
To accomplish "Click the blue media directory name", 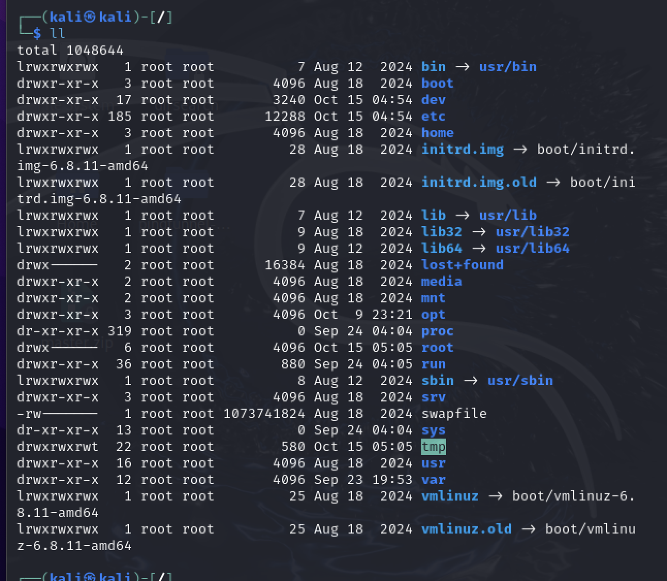I will point(441,281).
